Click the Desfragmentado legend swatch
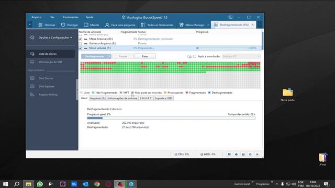This screenshot has width=335, height=188. click(209, 93)
